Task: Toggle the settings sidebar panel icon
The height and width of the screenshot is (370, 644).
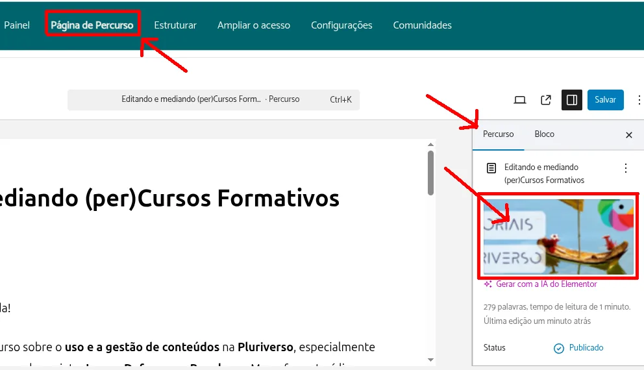Action: (572, 100)
